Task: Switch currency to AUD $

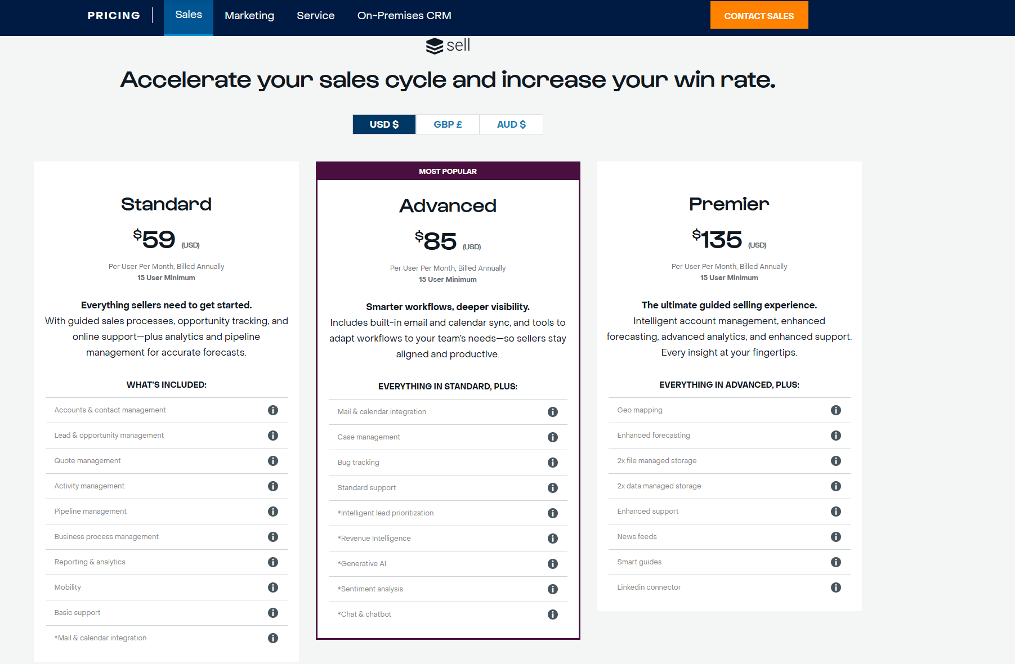Action: (x=511, y=124)
